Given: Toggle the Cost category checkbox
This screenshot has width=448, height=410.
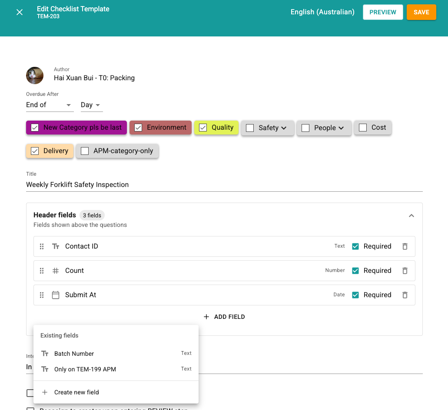Looking at the screenshot, I should [363, 128].
